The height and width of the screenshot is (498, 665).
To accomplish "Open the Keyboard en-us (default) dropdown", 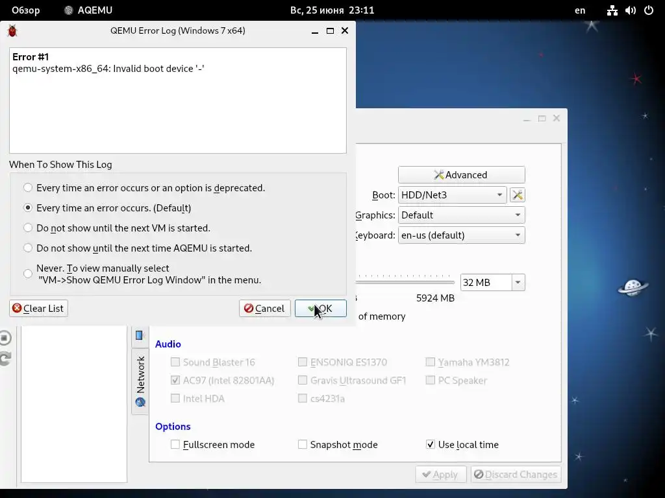I will pyautogui.click(x=462, y=235).
